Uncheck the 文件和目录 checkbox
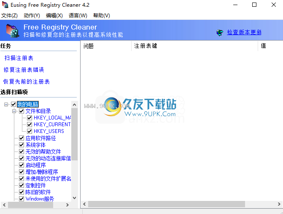Viewport: 283px width, 214px height. (22, 111)
